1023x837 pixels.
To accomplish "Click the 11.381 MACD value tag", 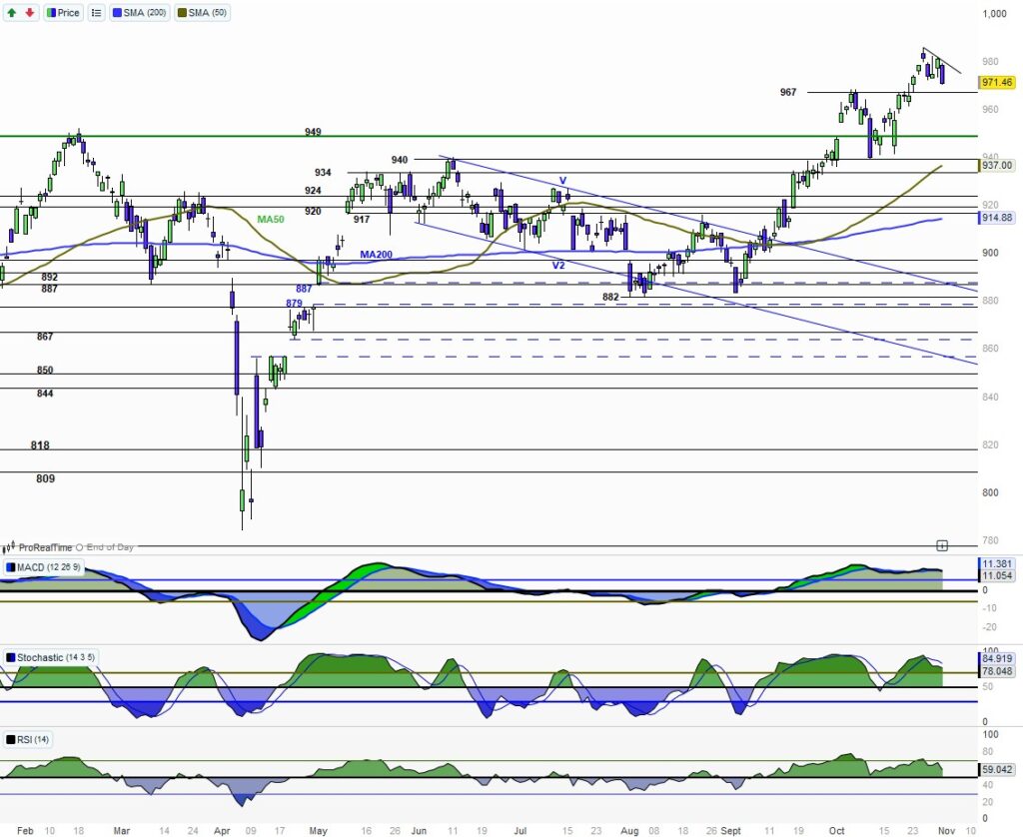I will click(998, 563).
